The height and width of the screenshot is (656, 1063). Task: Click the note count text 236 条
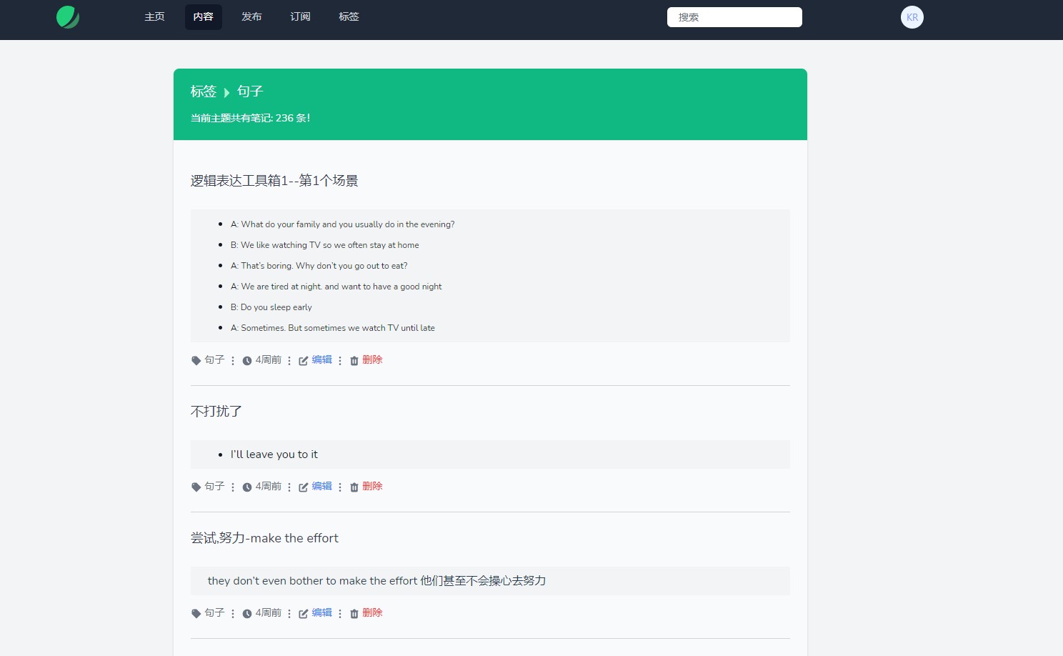pos(250,118)
